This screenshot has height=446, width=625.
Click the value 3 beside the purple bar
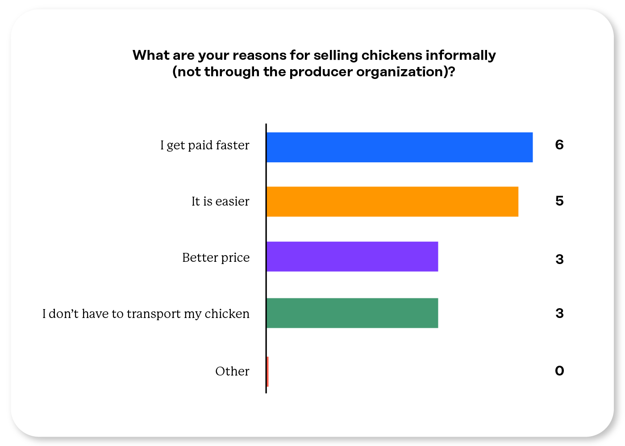(x=559, y=259)
